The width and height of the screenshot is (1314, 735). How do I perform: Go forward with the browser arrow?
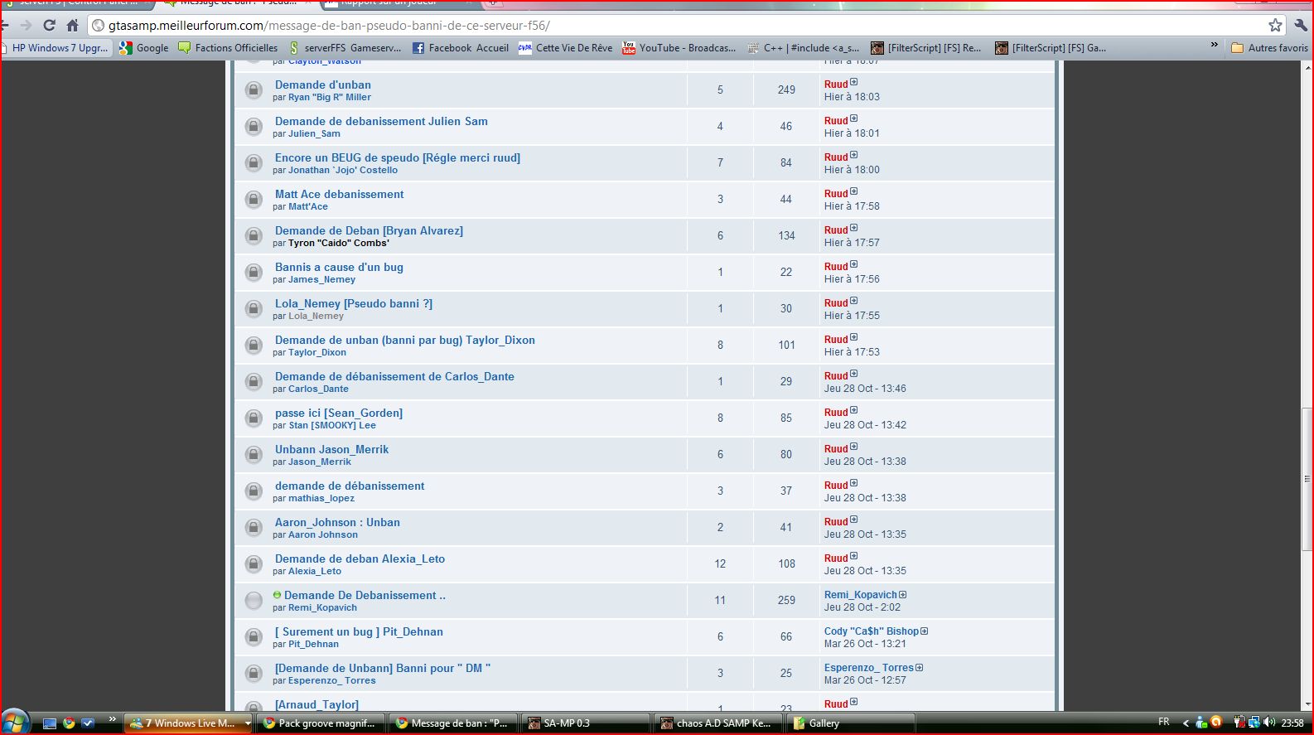(25, 26)
